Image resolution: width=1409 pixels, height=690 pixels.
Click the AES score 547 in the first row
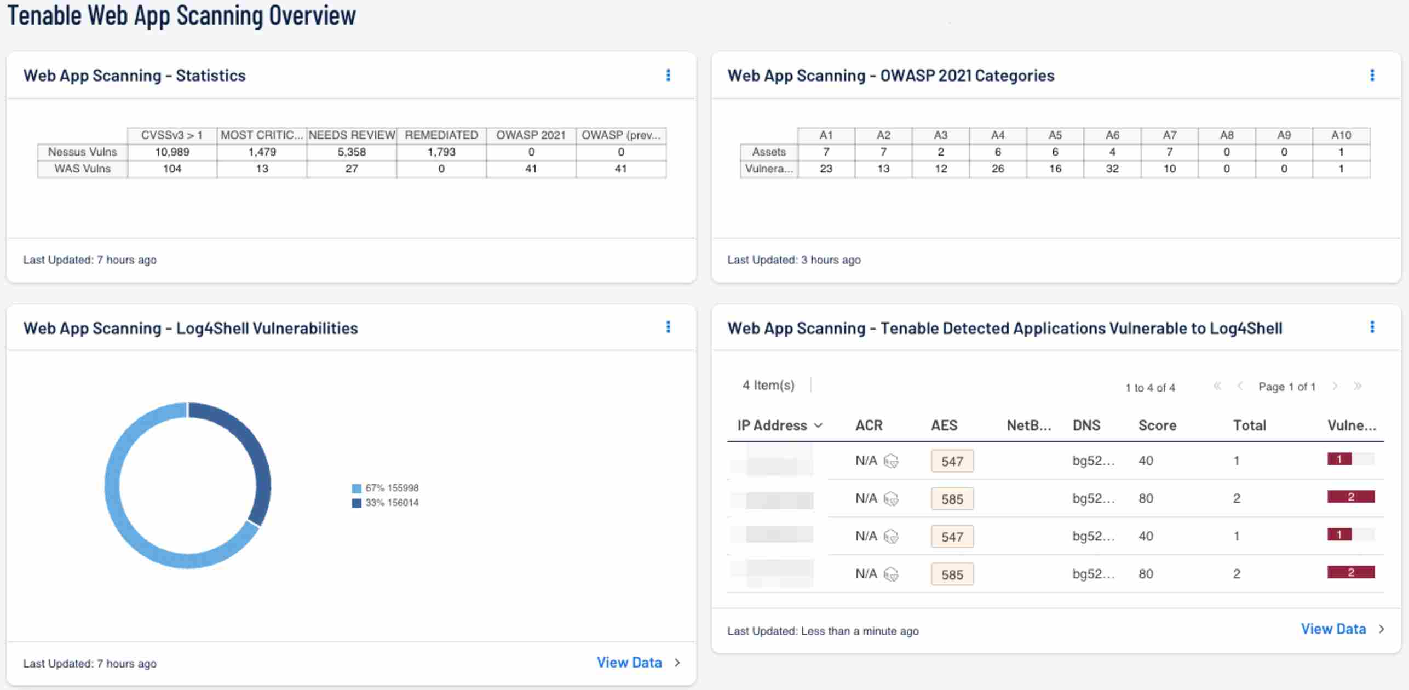tap(952, 461)
